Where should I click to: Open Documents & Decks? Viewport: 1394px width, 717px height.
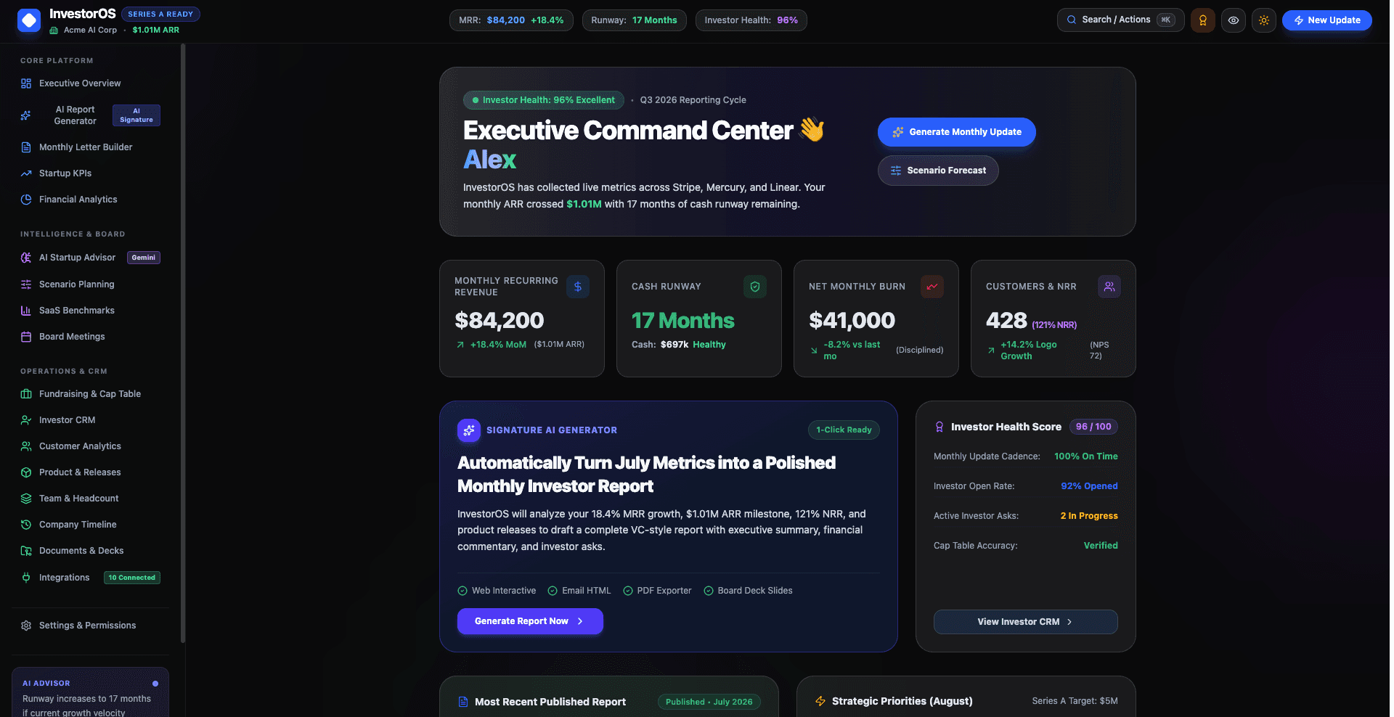click(90, 551)
